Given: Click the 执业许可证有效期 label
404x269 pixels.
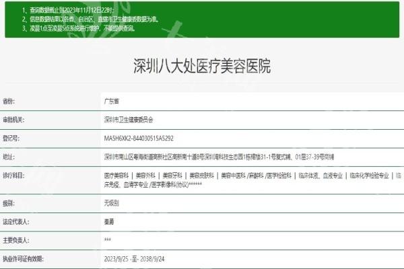Looking at the screenshot, I should click(x=23, y=259).
